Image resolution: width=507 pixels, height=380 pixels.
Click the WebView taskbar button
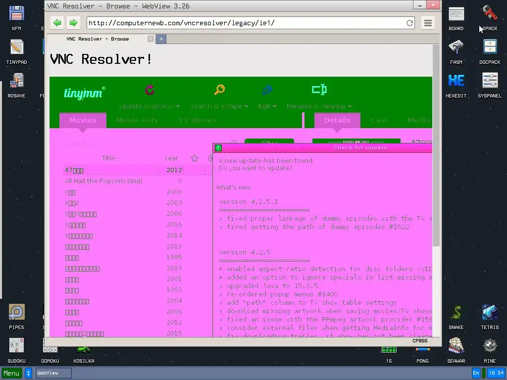tap(53, 373)
